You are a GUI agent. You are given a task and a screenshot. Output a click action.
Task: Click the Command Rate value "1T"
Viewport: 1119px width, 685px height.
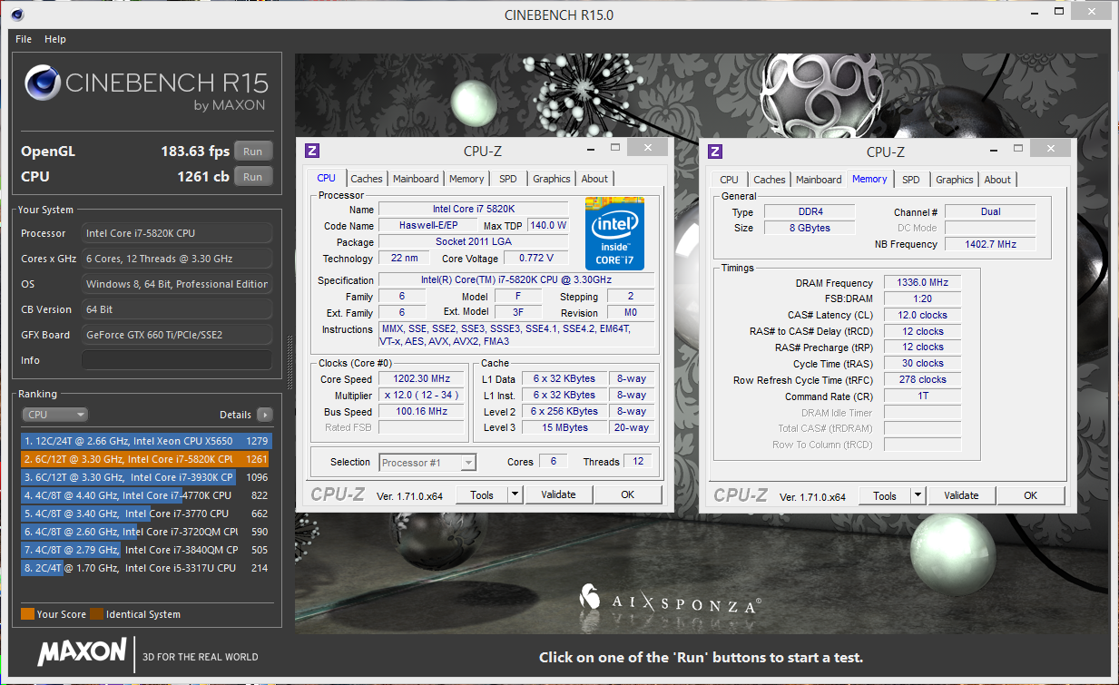[x=922, y=396]
